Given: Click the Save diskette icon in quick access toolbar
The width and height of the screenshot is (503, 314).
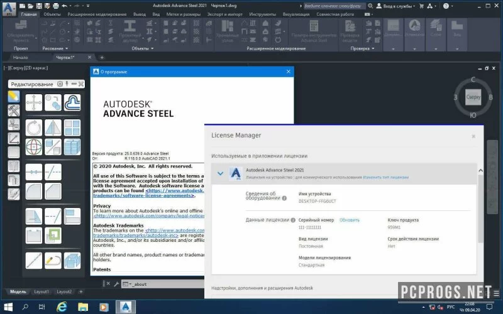Looking at the screenshot, I should [38, 6].
